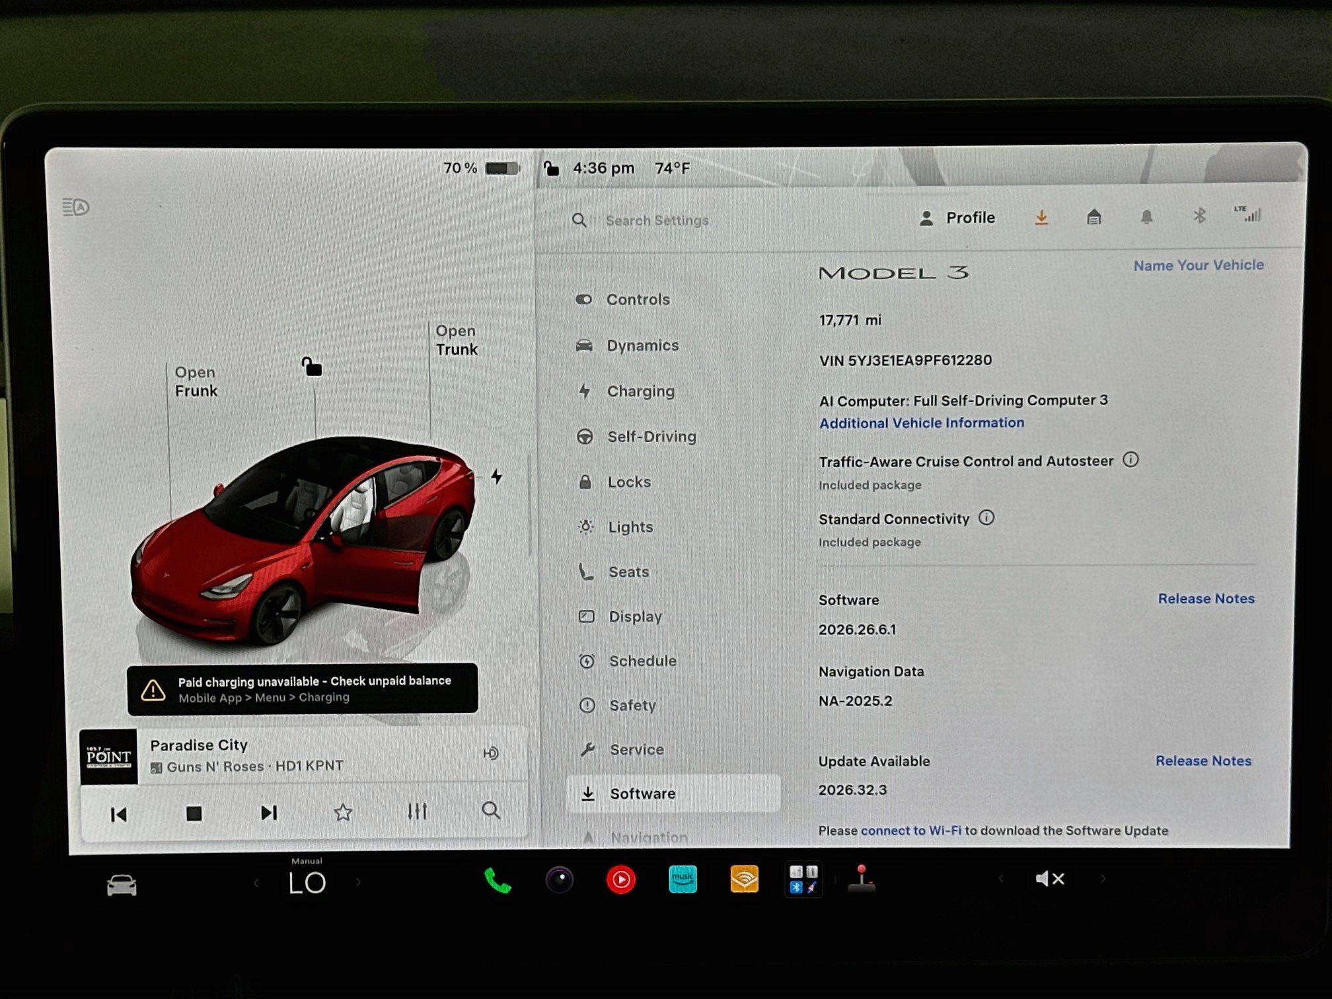
Task: Tap the auto headlights indicator icon
Action: pos(76,207)
